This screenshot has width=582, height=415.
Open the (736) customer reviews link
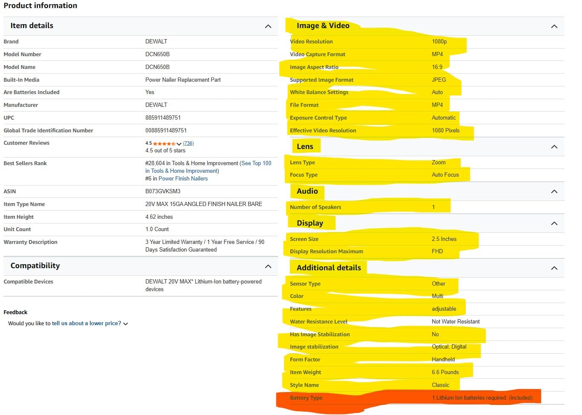(188, 143)
